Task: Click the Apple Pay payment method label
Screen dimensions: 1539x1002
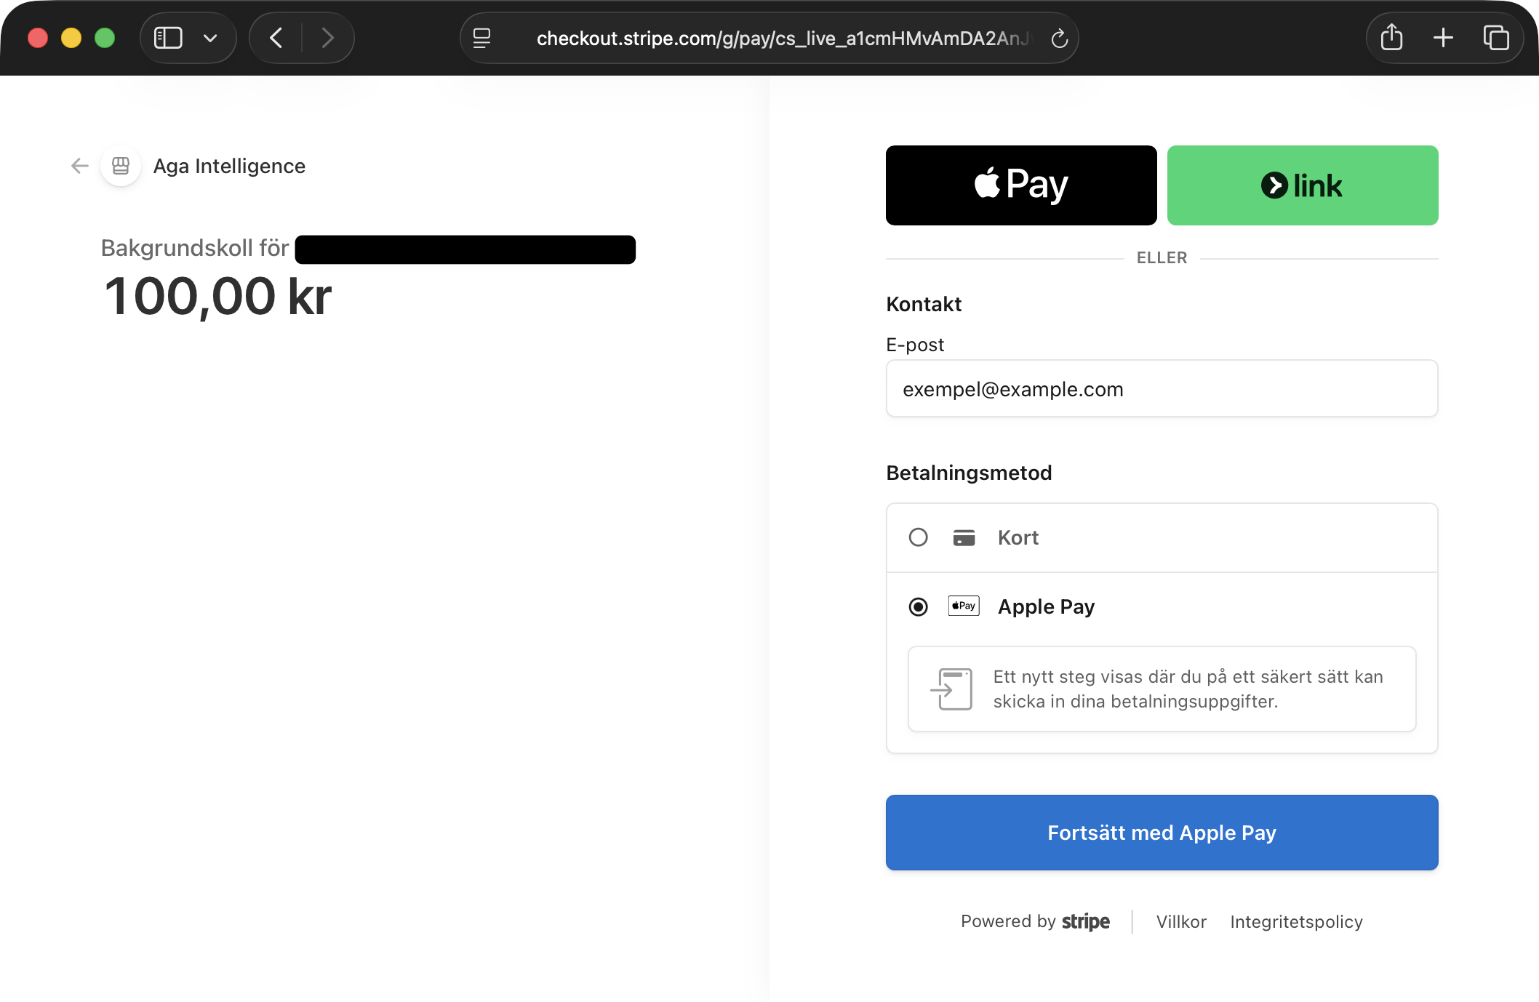Action: [1046, 606]
